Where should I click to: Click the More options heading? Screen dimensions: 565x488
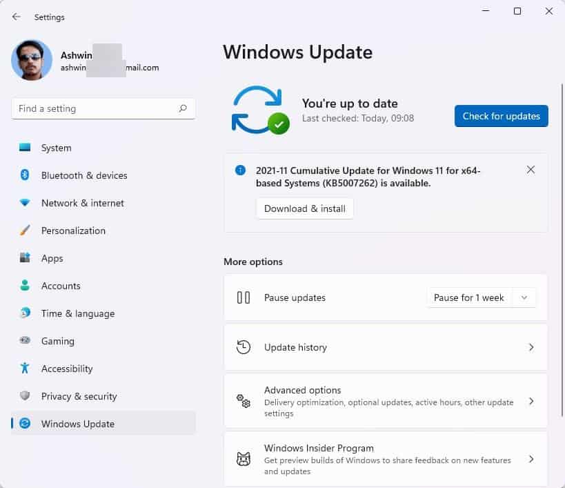coord(253,262)
